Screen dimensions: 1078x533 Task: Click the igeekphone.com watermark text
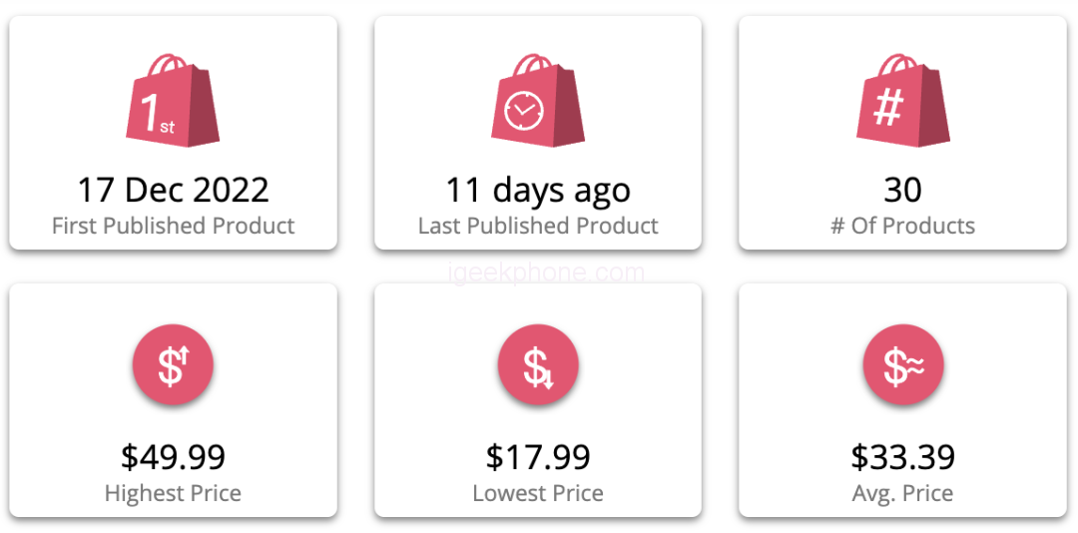tap(538, 272)
